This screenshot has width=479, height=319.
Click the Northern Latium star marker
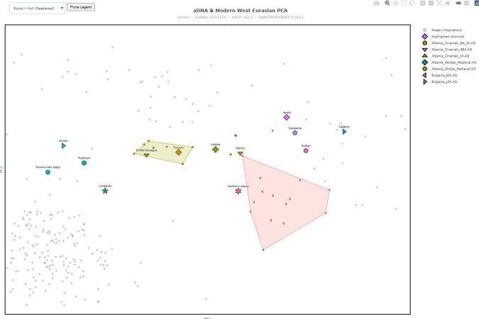click(x=238, y=191)
